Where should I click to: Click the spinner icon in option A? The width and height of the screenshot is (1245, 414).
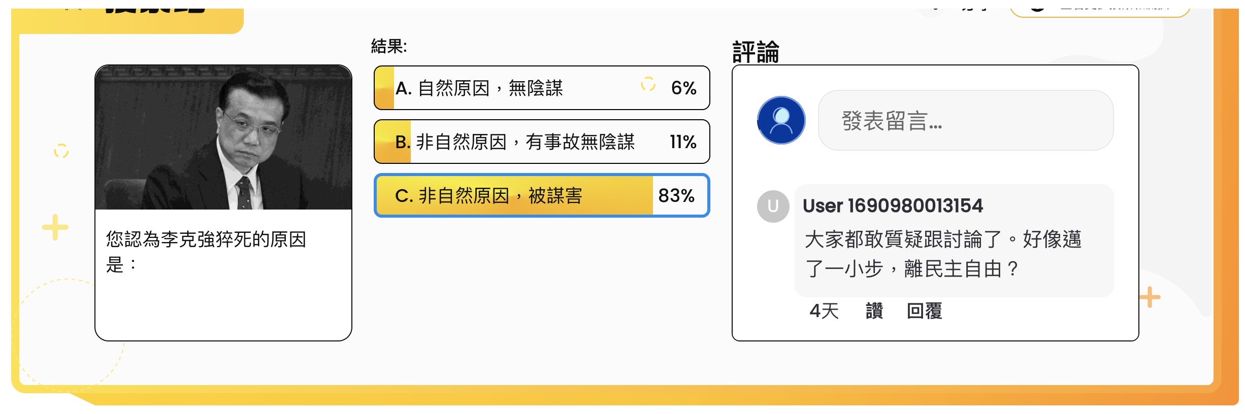tap(648, 84)
